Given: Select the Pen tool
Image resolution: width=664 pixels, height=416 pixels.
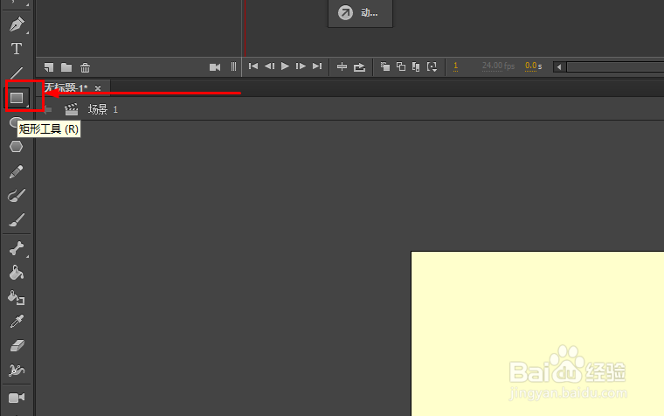Looking at the screenshot, I should (17, 24).
